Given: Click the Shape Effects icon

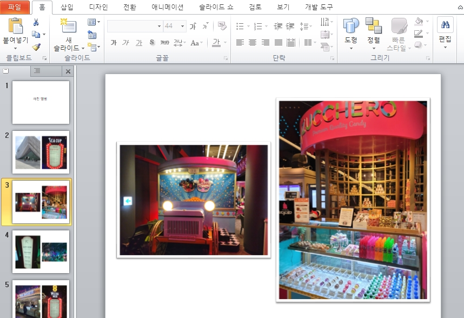Looking at the screenshot, I should [x=418, y=45].
